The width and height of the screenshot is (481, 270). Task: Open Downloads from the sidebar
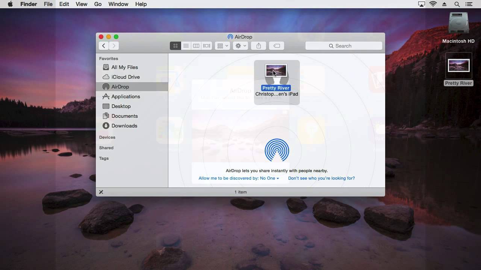click(132, 126)
